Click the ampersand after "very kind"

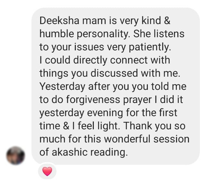click(x=167, y=21)
